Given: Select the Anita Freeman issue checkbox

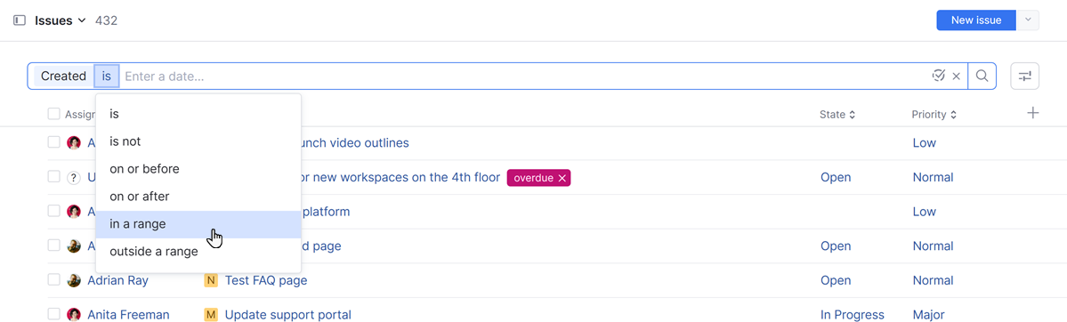Looking at the screenshot, I should point(53,314).
